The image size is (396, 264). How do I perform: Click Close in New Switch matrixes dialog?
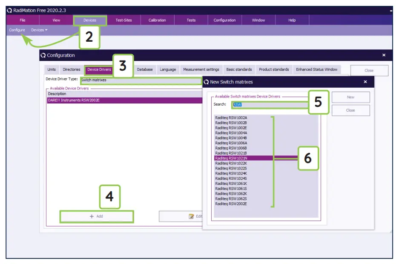pos(350,110)
